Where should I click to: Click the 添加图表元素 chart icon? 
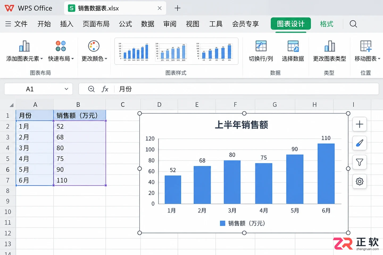[x=24, y=46]
